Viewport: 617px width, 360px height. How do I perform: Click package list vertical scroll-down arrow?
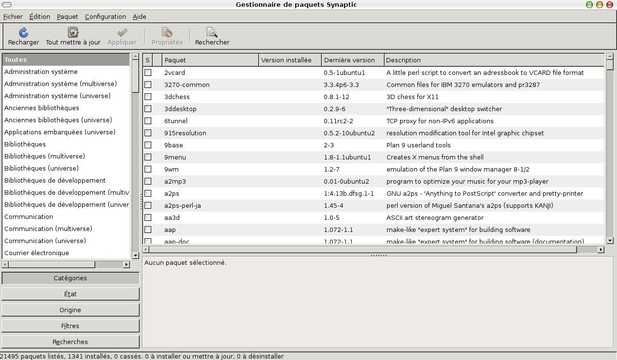[x=610, y=240]
